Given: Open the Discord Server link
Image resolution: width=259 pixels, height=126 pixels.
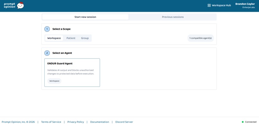Looking at the screenshot, I should pos(124,122).
